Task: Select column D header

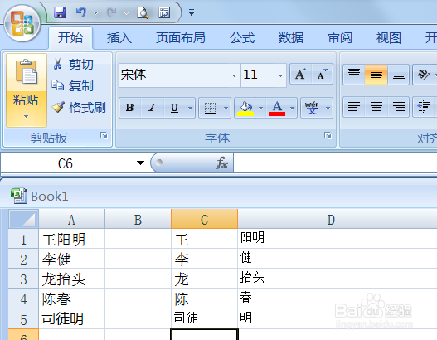Action: click(331, 219)
